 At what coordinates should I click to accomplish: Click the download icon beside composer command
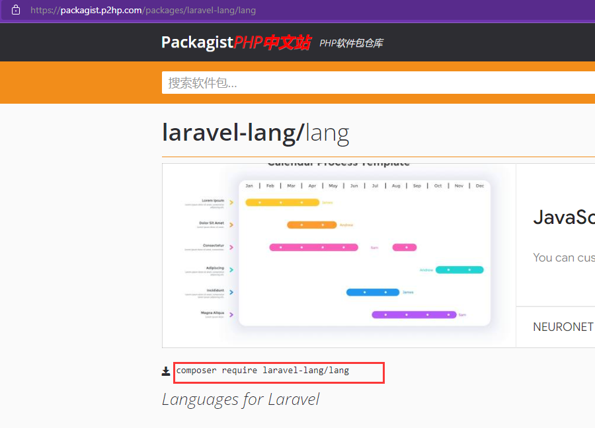[x=166, y=371]
